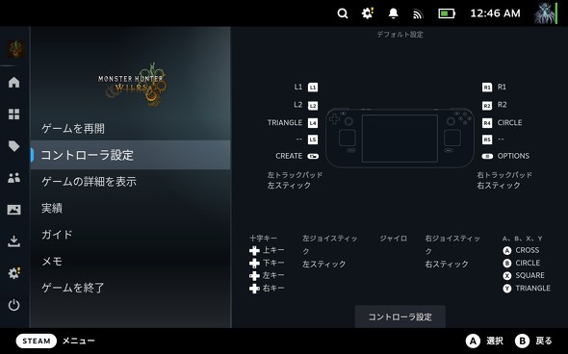568x354 pixels.
Task: Click the d-pad icon for 右キー
Action: (x=254, y=289)
